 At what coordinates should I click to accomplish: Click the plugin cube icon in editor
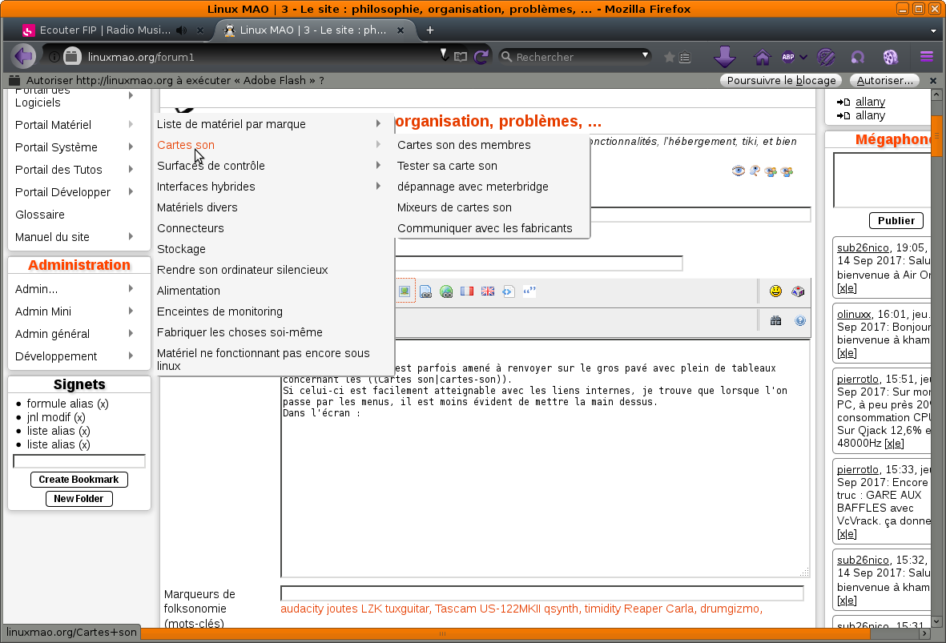pyautogui.click(x=798, y=291)
